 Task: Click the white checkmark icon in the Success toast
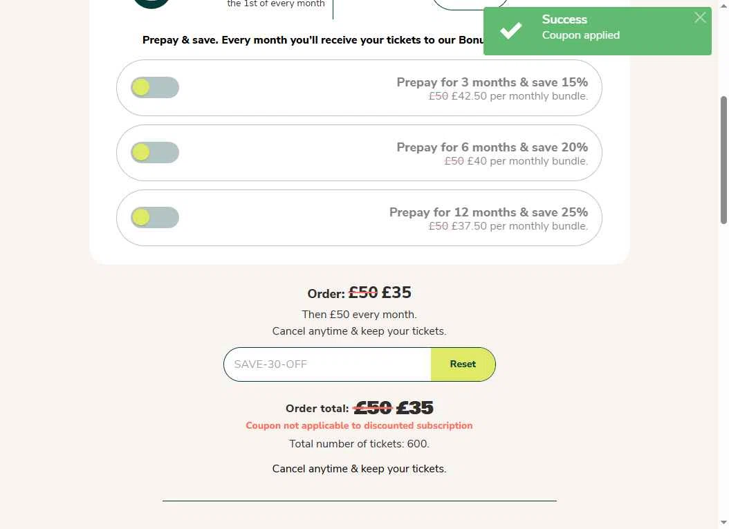(x=510, y=30)
